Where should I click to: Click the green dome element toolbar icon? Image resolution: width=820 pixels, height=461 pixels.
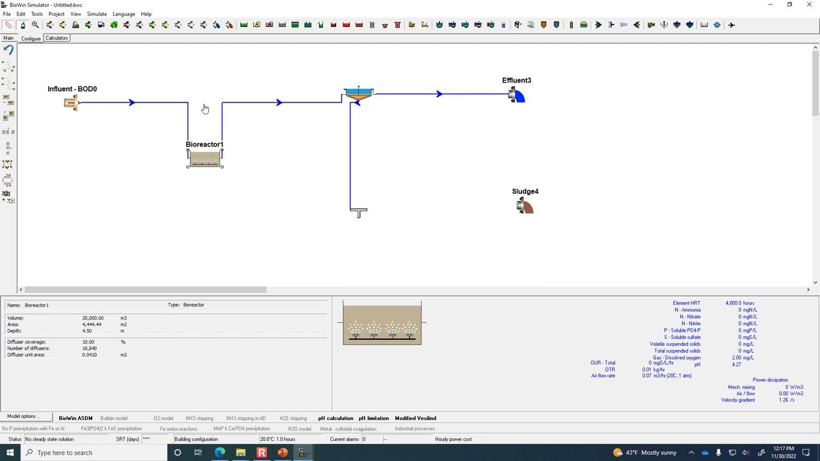[x=584, y=25]
